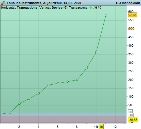Click the 350 y-axis label
This screenshot has height=129, width=141.
(x=131, y=54)
